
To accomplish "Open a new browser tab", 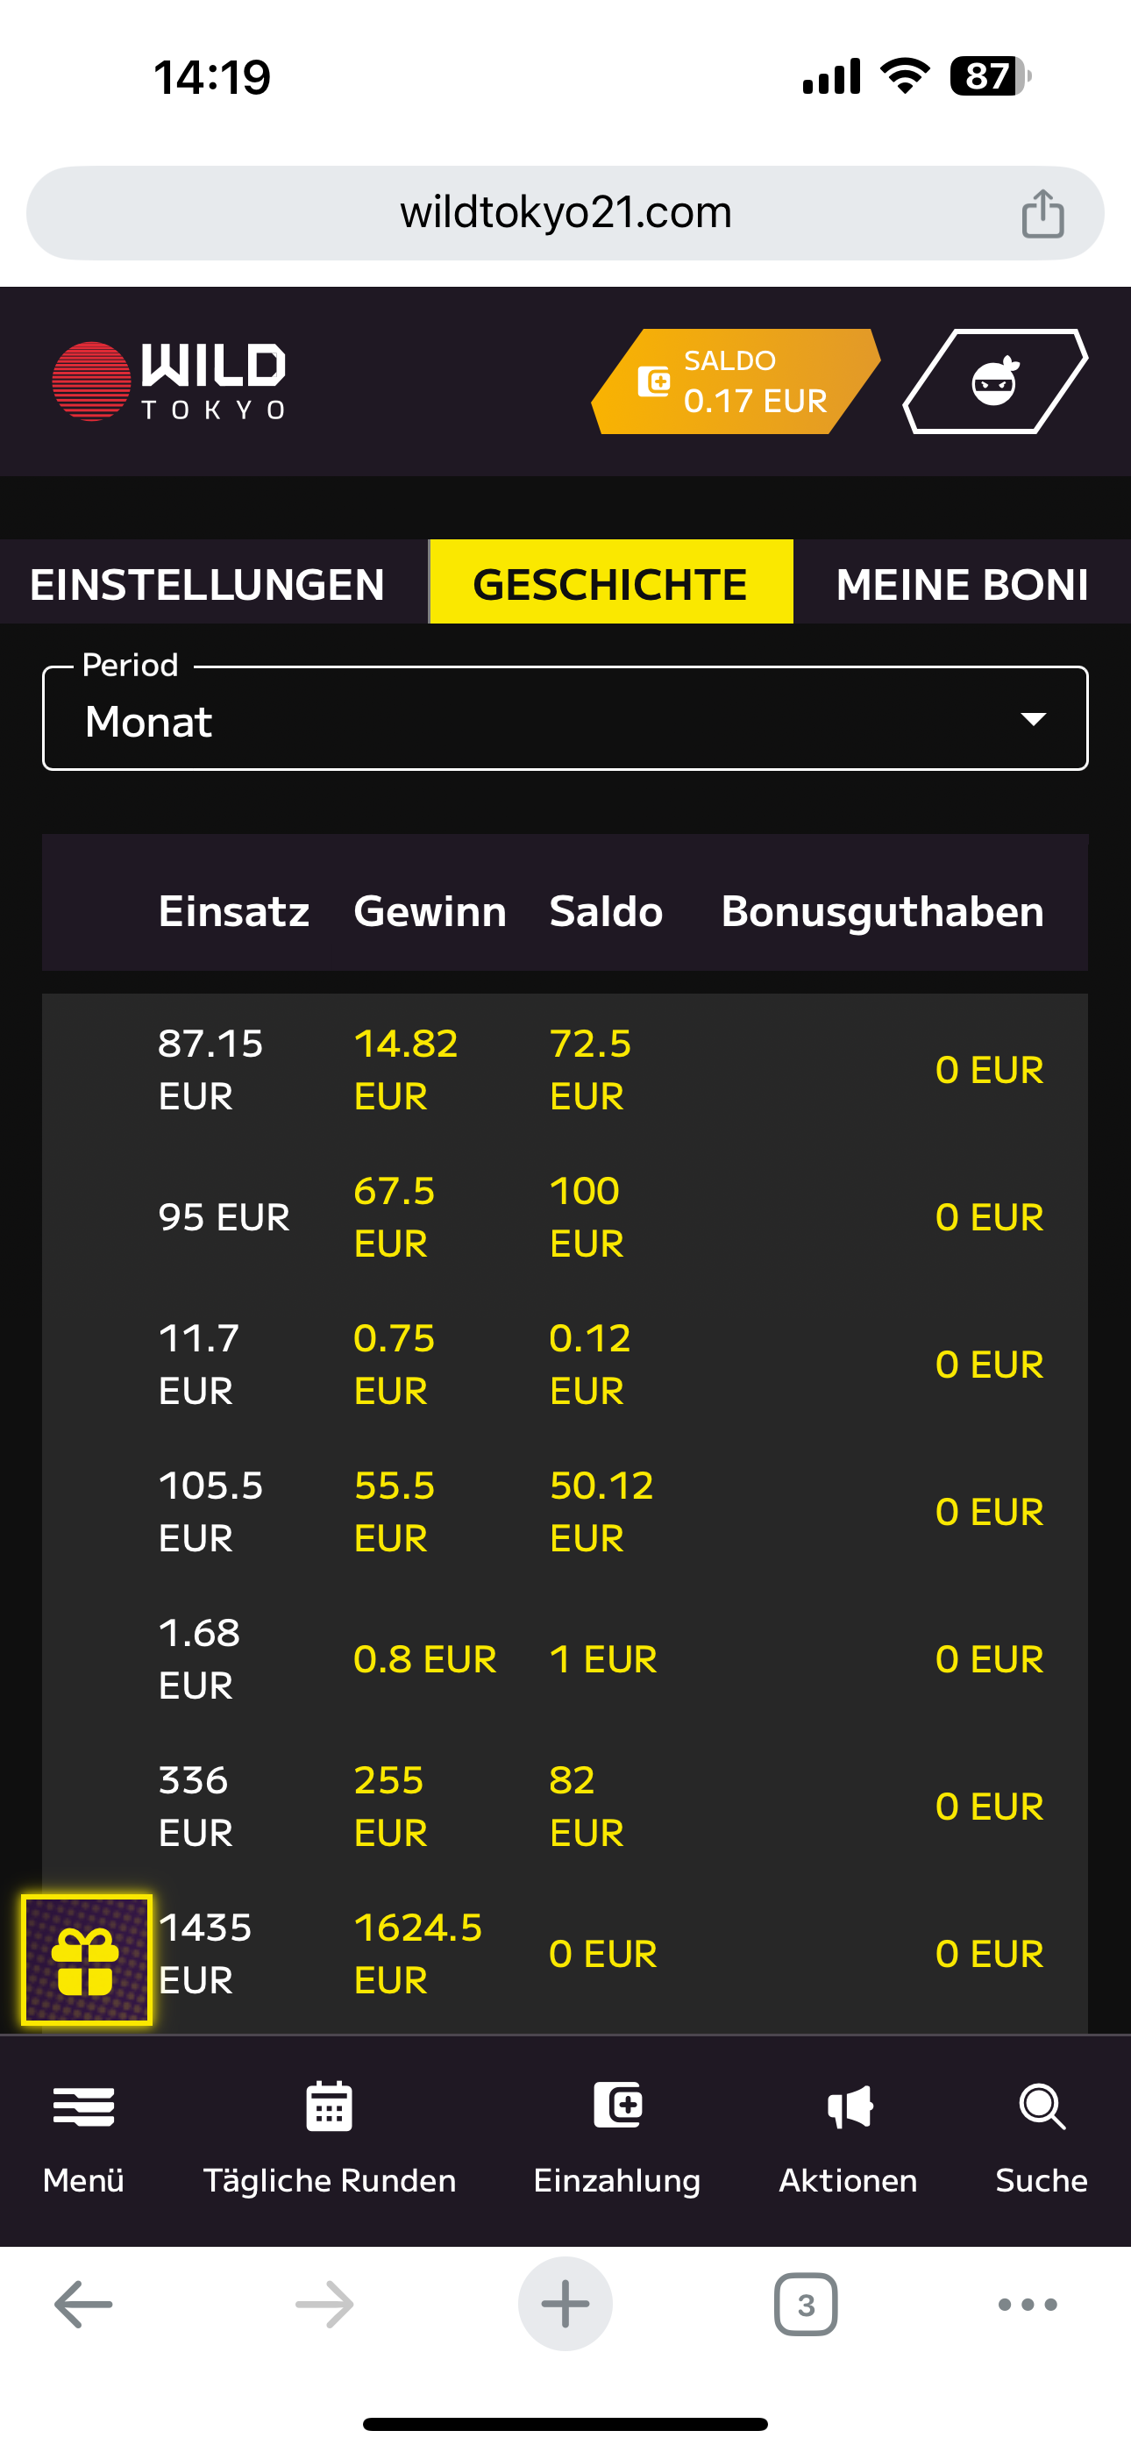I will (x=565, y=2305).
